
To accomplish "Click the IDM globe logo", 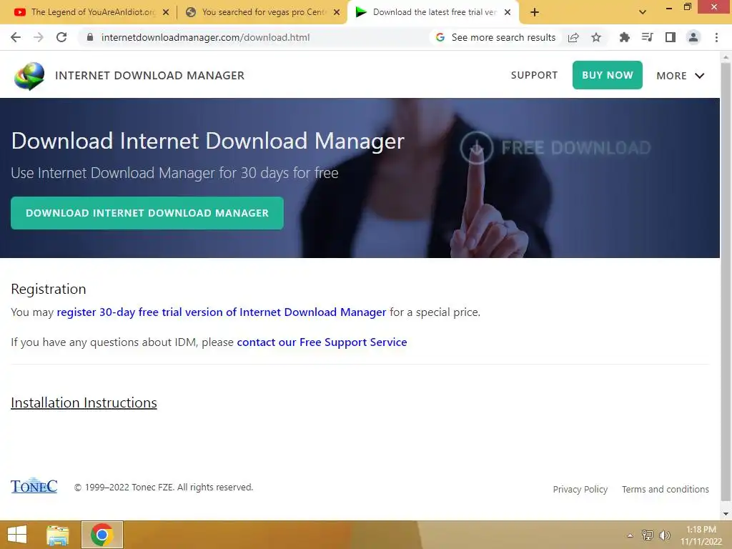I will [29, 76].
